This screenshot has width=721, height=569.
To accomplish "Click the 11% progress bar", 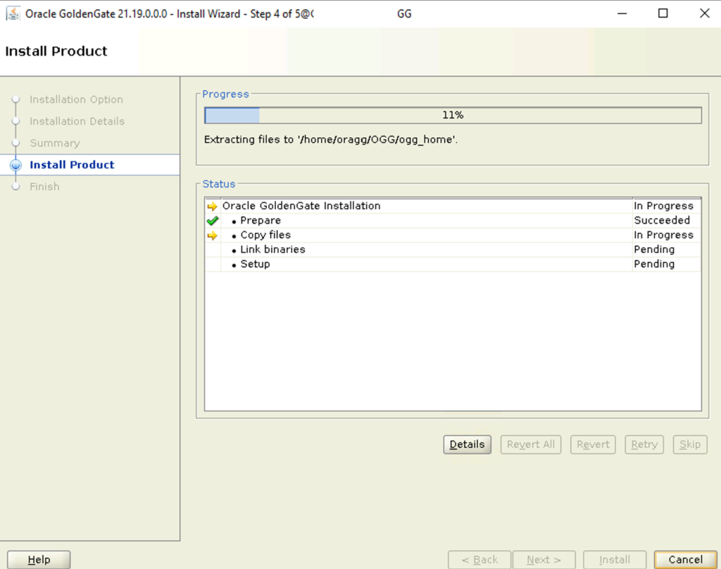I will (453, 115).
